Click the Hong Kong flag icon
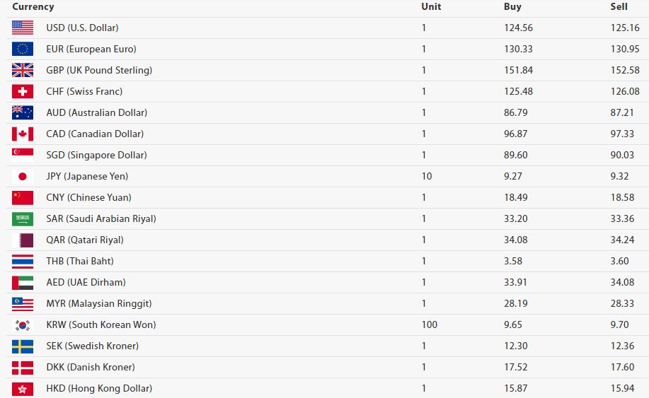Viewport: 649px width, 398px height. 23,388
